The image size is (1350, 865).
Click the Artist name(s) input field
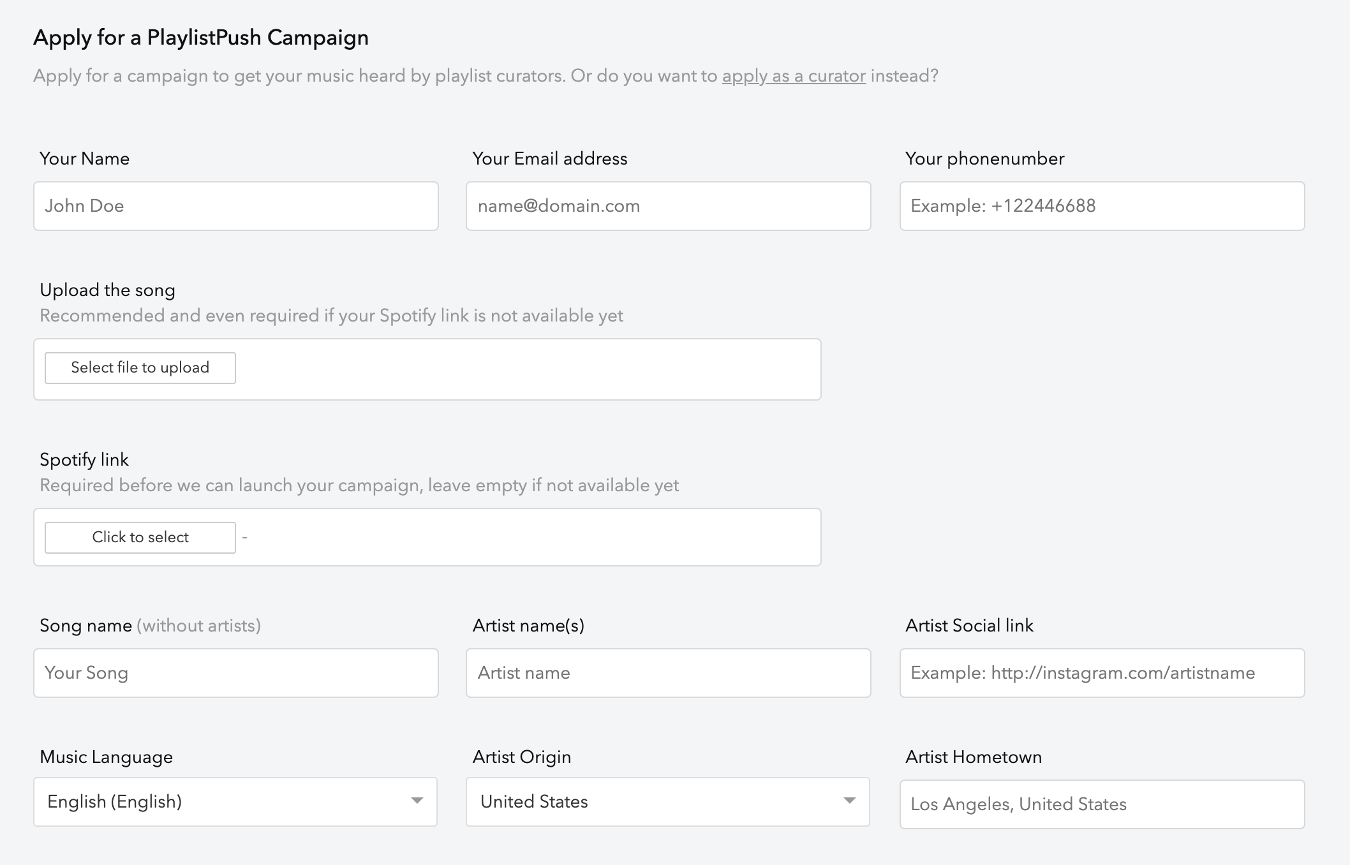tap(669, 672)
